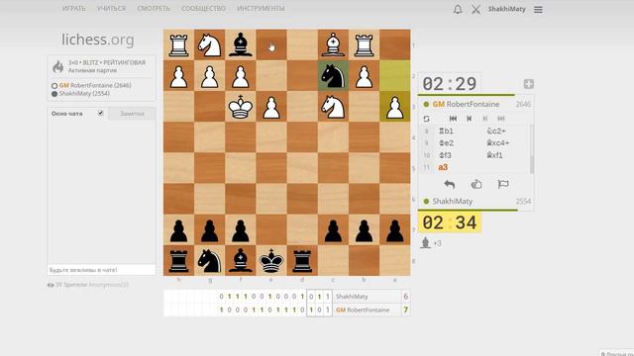Viewport: 634px width, 356px height.
Task: Focus the chat message input field
Action: pyautogui.click(x=101, y=270)
